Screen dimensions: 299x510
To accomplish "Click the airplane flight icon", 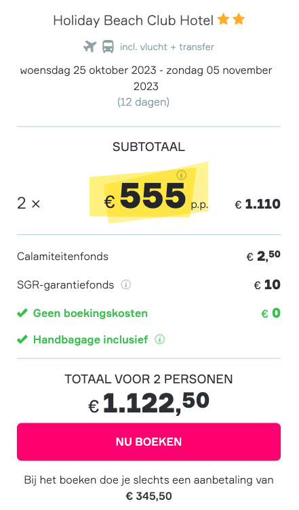I will (89, 47).
